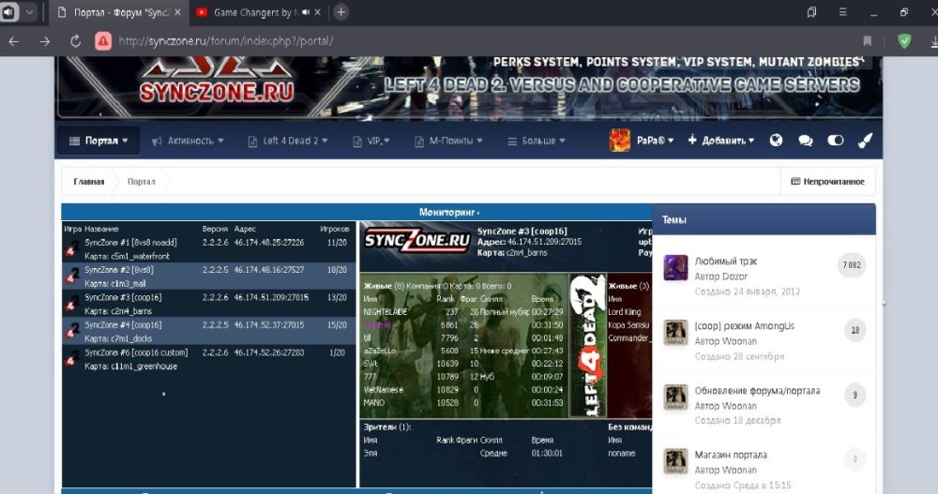
Task: Select the Портал forum browser tab
Action: coord(120,12)
